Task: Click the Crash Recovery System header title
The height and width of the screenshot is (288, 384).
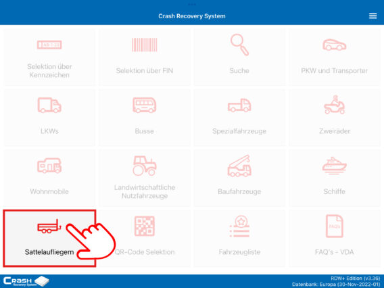Action: (x=192, y=16)
